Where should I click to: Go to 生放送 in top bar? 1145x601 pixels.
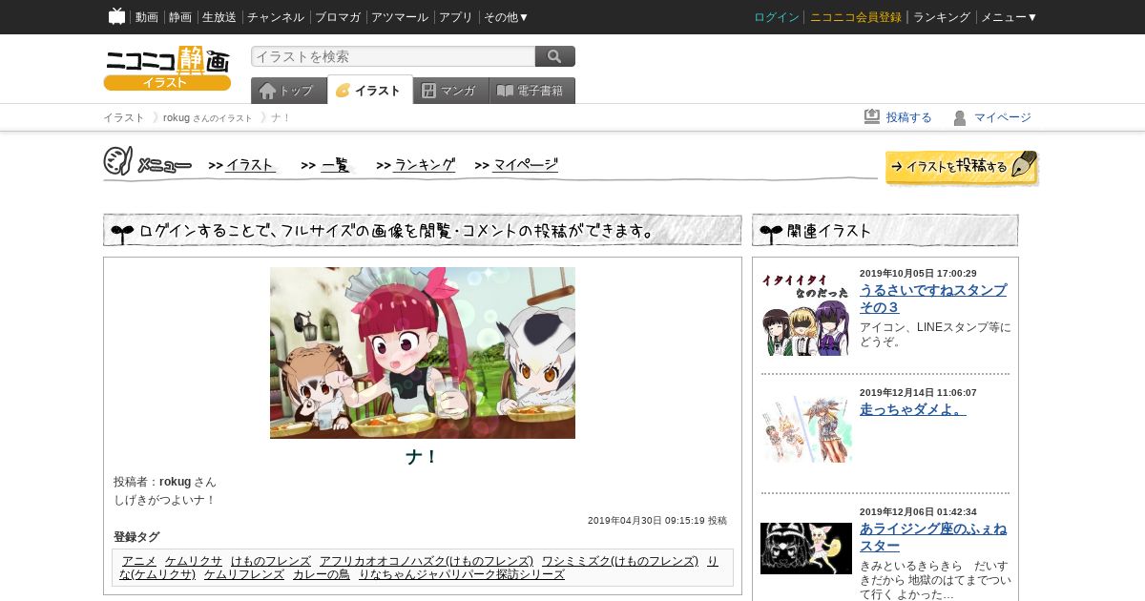click(x=219, y=17)
